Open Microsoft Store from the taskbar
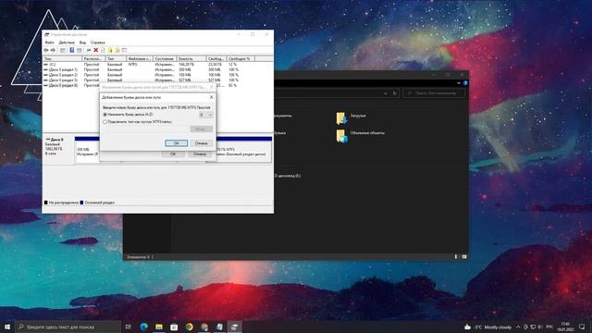This screenshot has height=333, width=592. (x=174, y=327)
